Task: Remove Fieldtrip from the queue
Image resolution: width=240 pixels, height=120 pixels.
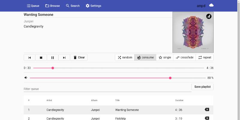Action: (x=207, y=118)
